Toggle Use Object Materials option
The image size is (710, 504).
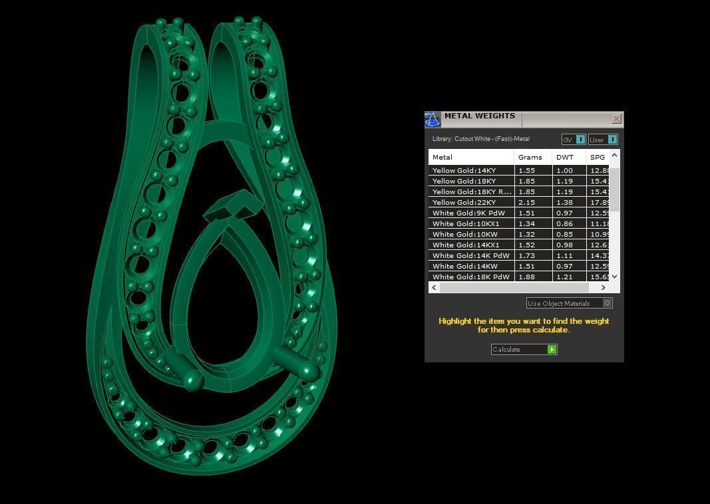[x=569, y=303]
